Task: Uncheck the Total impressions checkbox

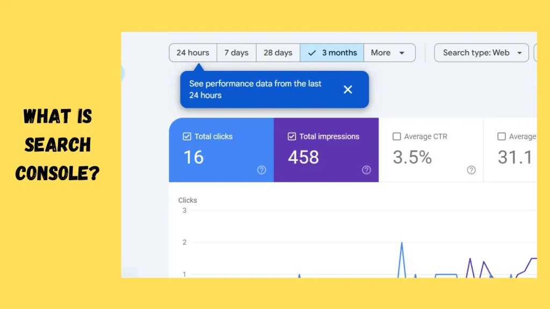Action: (x=292, y=137)
